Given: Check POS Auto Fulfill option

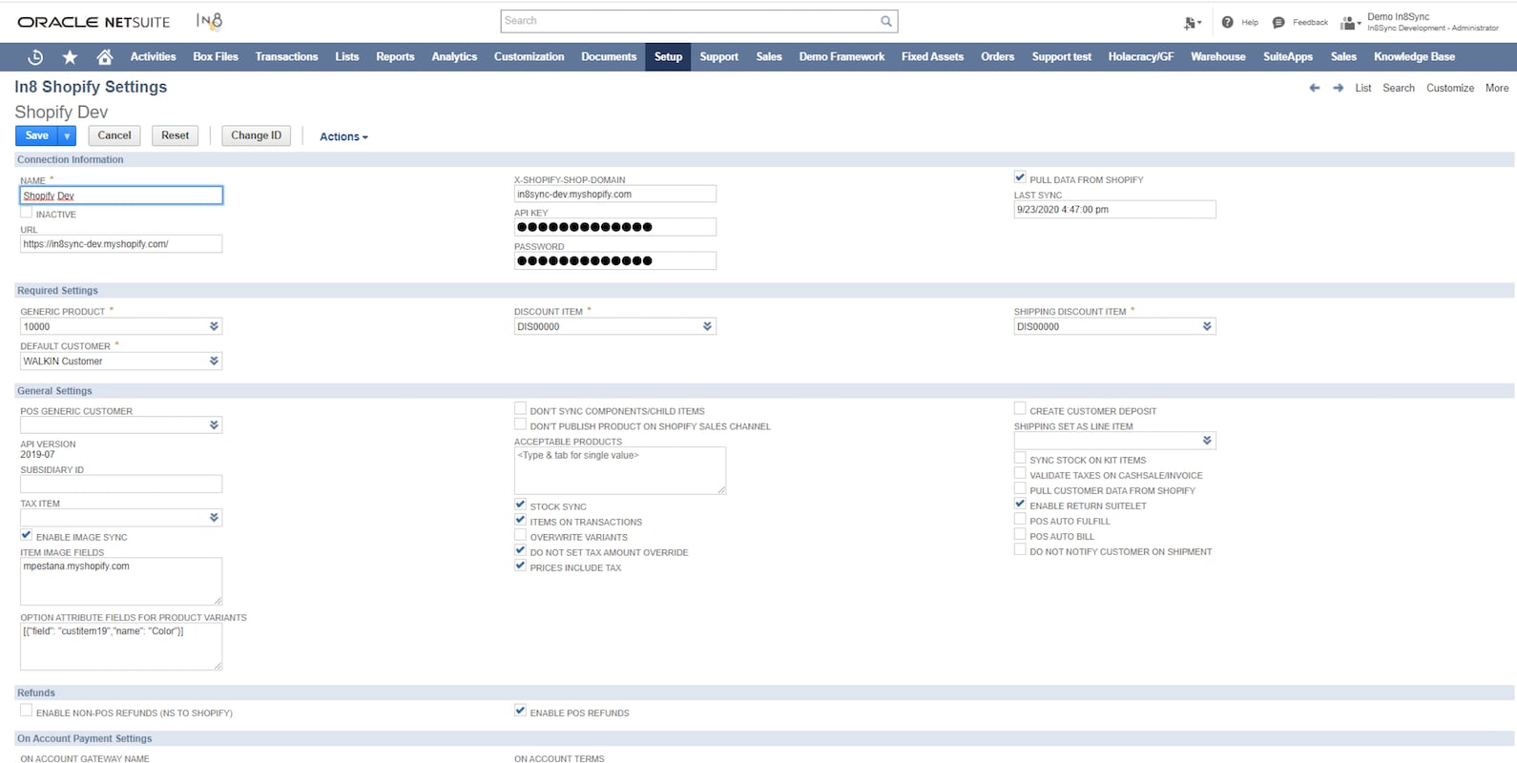Looking at the screenshot, I should (x=1020, y=519).
